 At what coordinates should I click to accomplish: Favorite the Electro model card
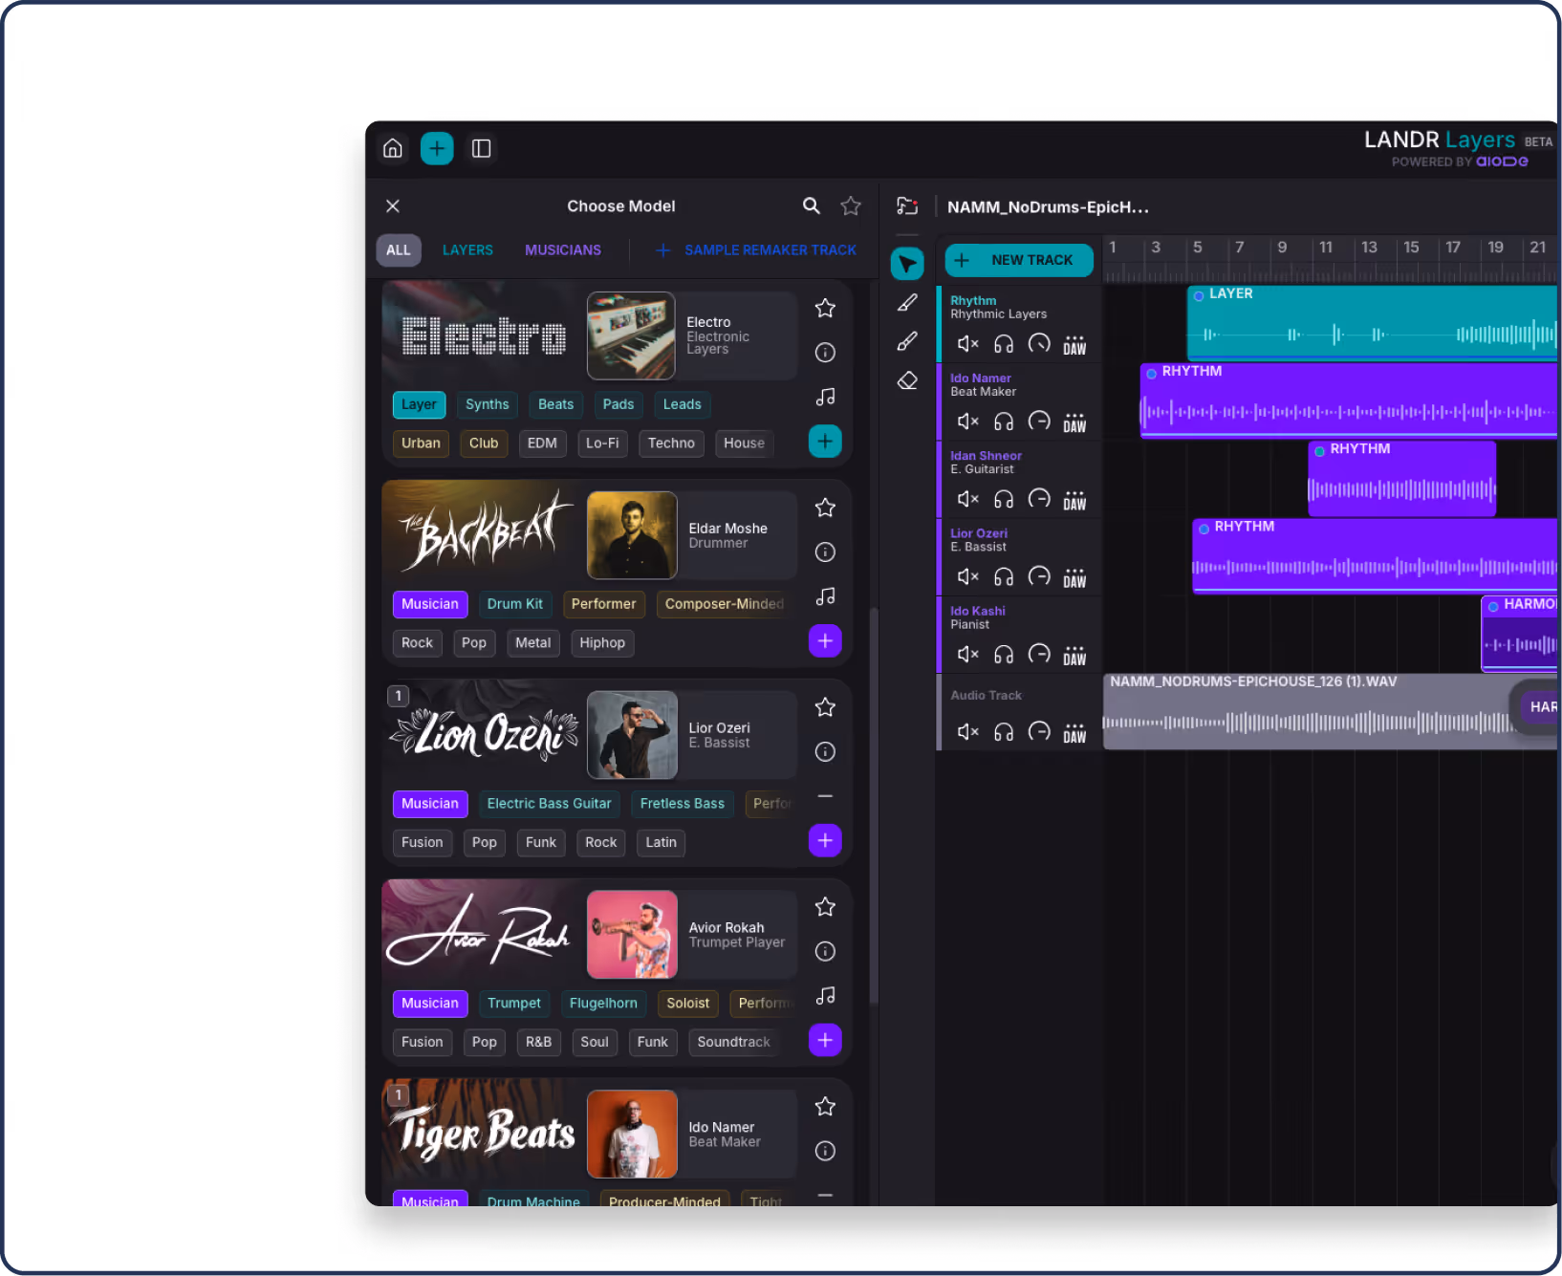click(825, 308)
